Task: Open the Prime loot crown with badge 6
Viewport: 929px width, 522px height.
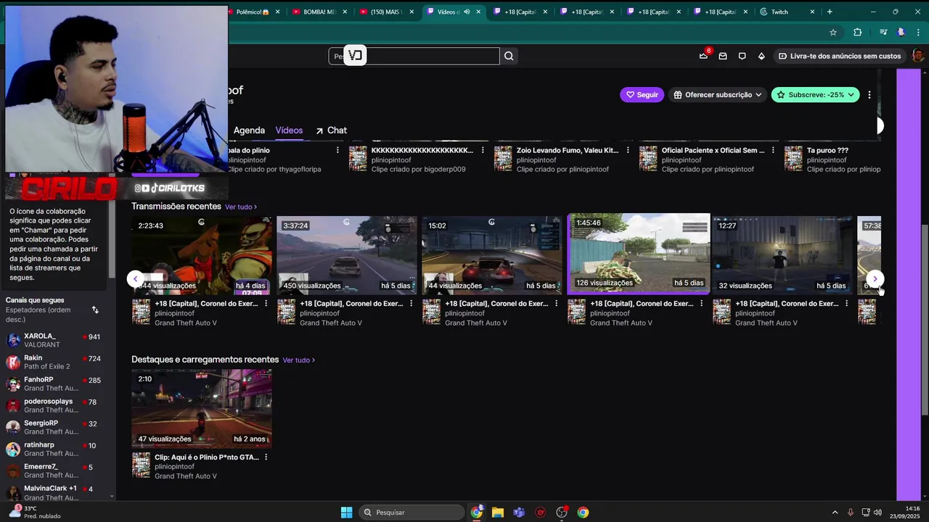Action: (x=703, y=56)
